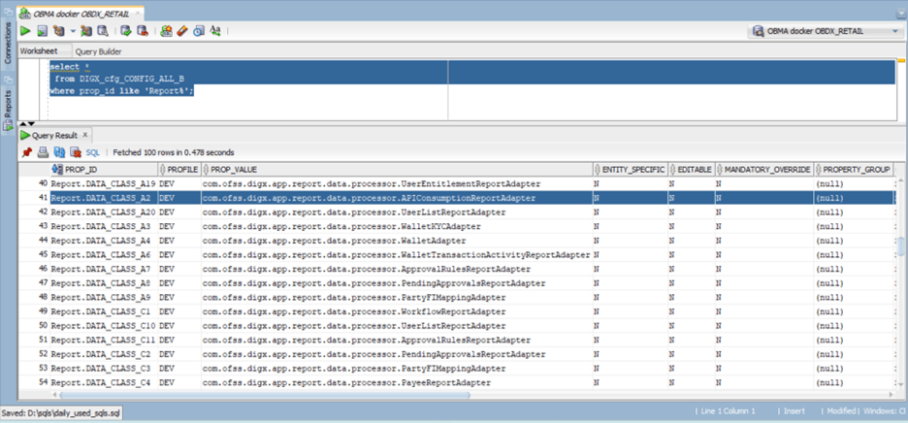Run the SQL statement with the green play icon
Screen dimensions: 908x423
[x=25, y=31]
